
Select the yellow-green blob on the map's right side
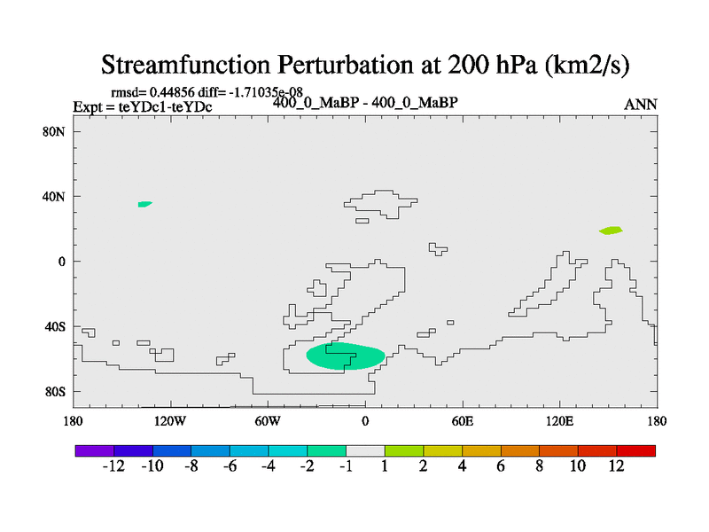(611, 231)
